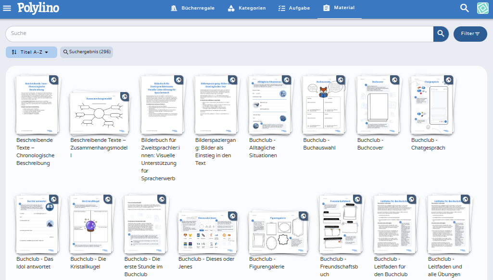Open Buchclub Leitfaden für den Buchclub thumbnail
This screenshot has width=493, height=280.
click(395, 224)
